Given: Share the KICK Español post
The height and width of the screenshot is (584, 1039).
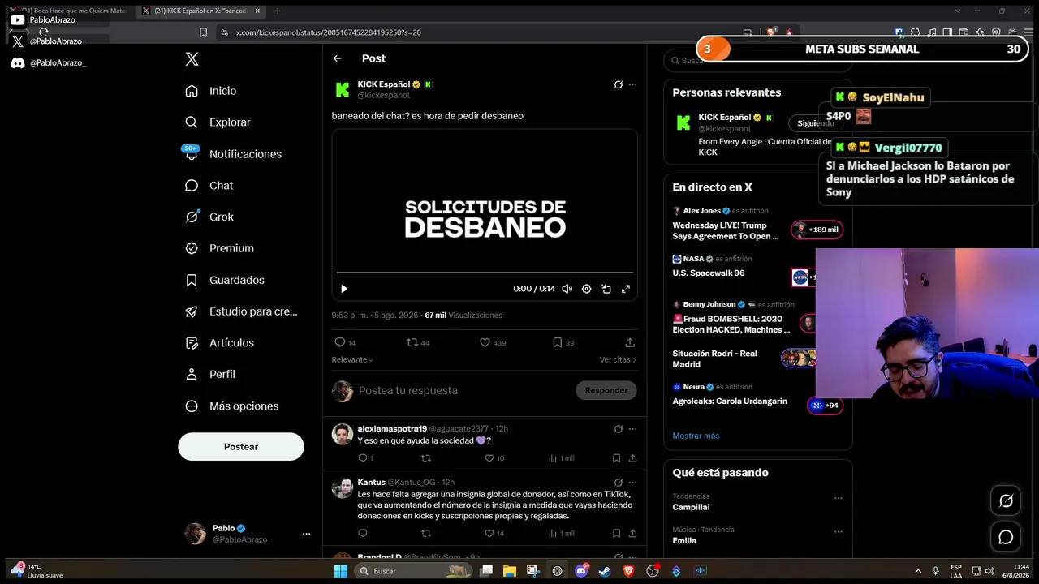Looking at the screenshot, I should (630, 342).
